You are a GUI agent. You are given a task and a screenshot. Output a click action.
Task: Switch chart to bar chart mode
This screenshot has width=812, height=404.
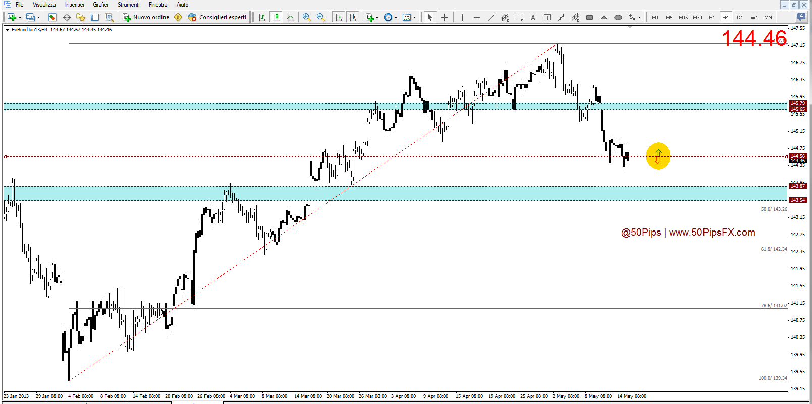point(261,17)
